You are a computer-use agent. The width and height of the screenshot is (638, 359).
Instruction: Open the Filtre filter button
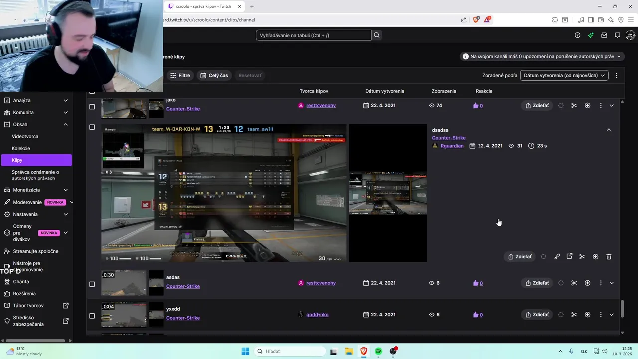tap(180, 76)
